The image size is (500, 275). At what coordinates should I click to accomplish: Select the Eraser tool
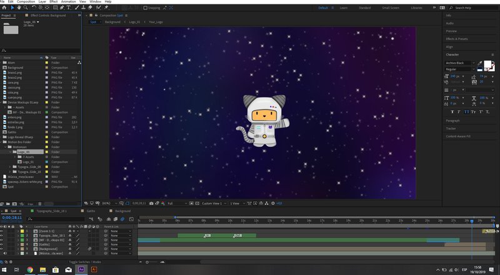[x=90, y=7]
